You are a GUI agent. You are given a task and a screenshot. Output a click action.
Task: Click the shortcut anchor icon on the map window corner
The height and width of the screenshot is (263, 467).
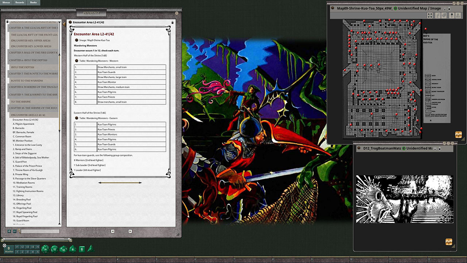pyautogui.click(x=458, y=134)
